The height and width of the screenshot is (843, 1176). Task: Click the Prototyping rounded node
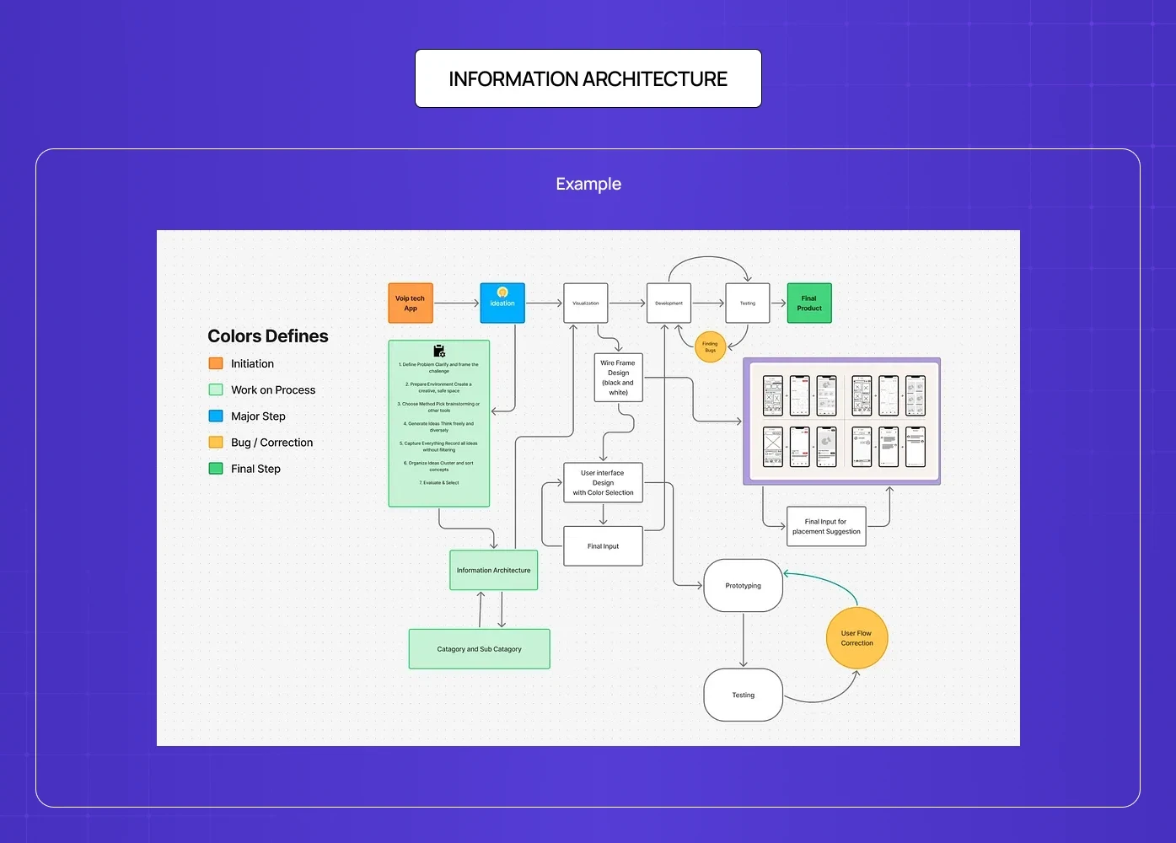[743, 584]
